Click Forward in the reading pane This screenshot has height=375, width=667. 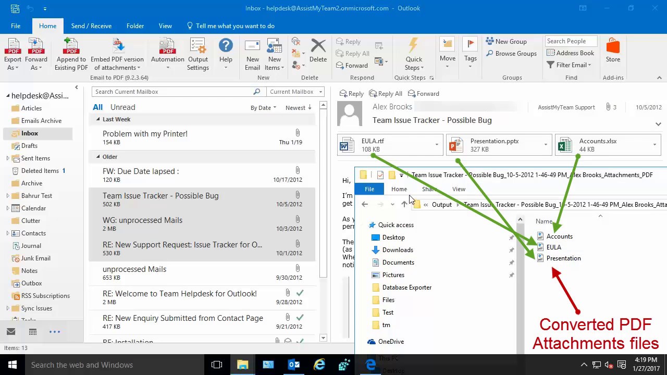(x=424, y=94)
